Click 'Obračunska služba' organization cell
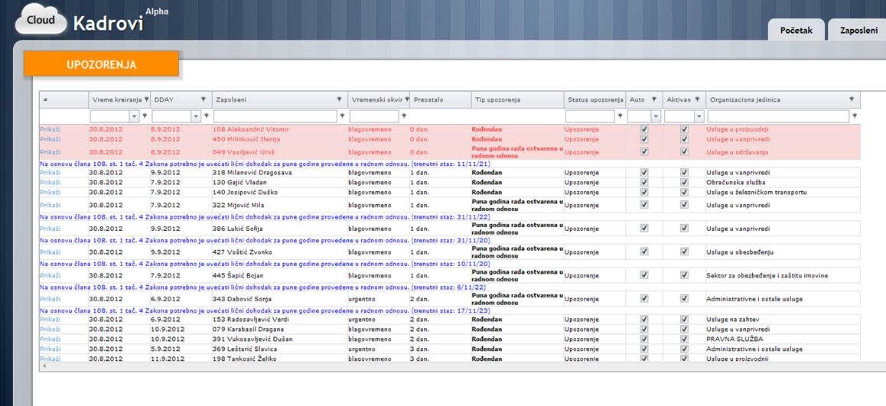Image resolution: width=886 pixels, height=406 pixels. 783,183
